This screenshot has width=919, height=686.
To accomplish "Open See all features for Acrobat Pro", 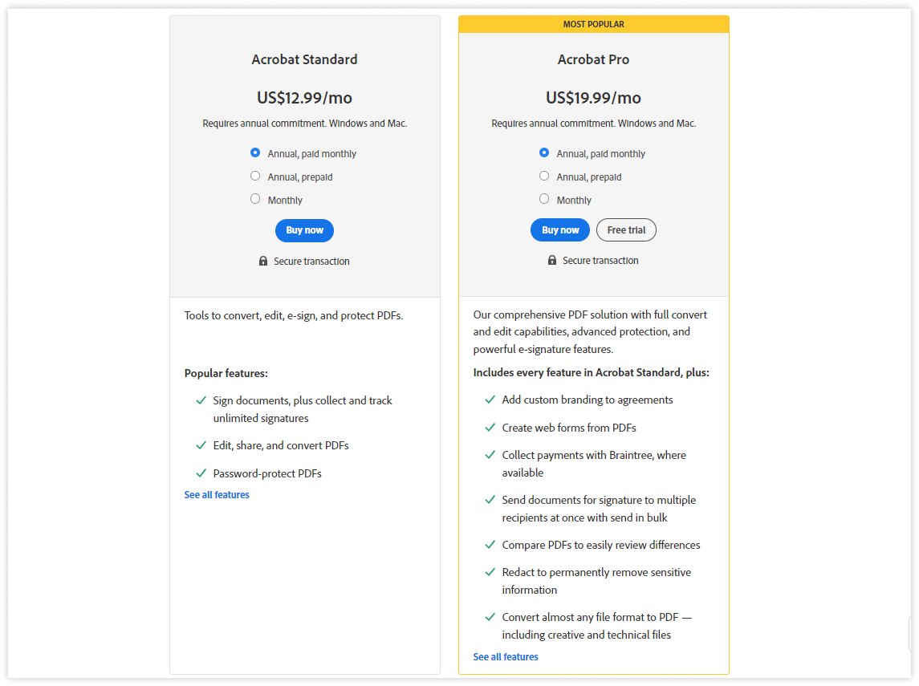I will point(506,656).
